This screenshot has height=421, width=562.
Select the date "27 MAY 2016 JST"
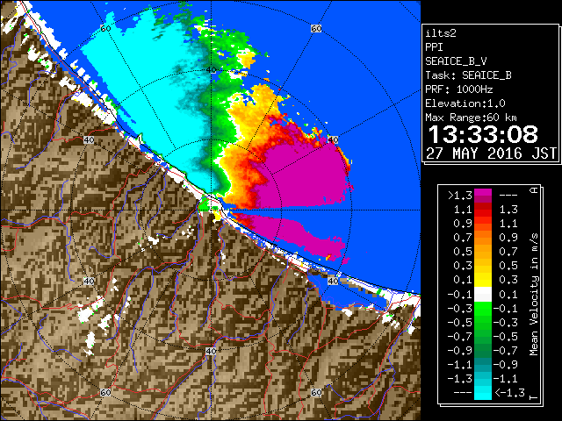coord(492,153)
